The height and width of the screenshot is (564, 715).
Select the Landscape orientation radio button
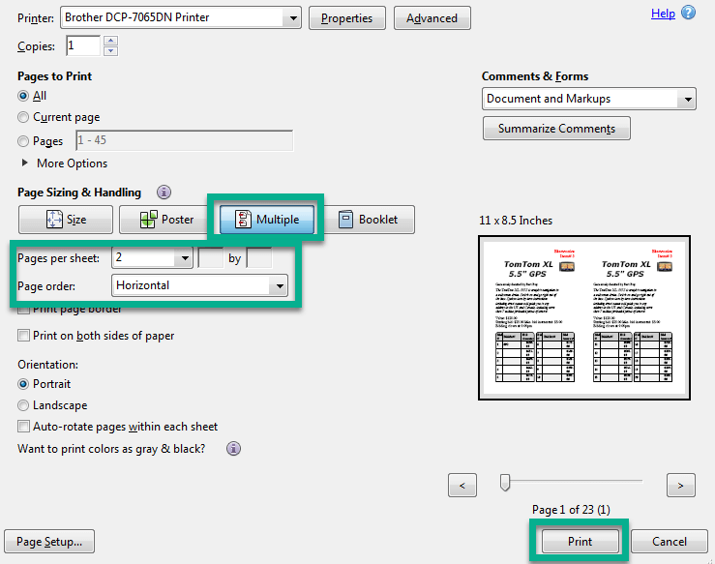pos(23,405)
